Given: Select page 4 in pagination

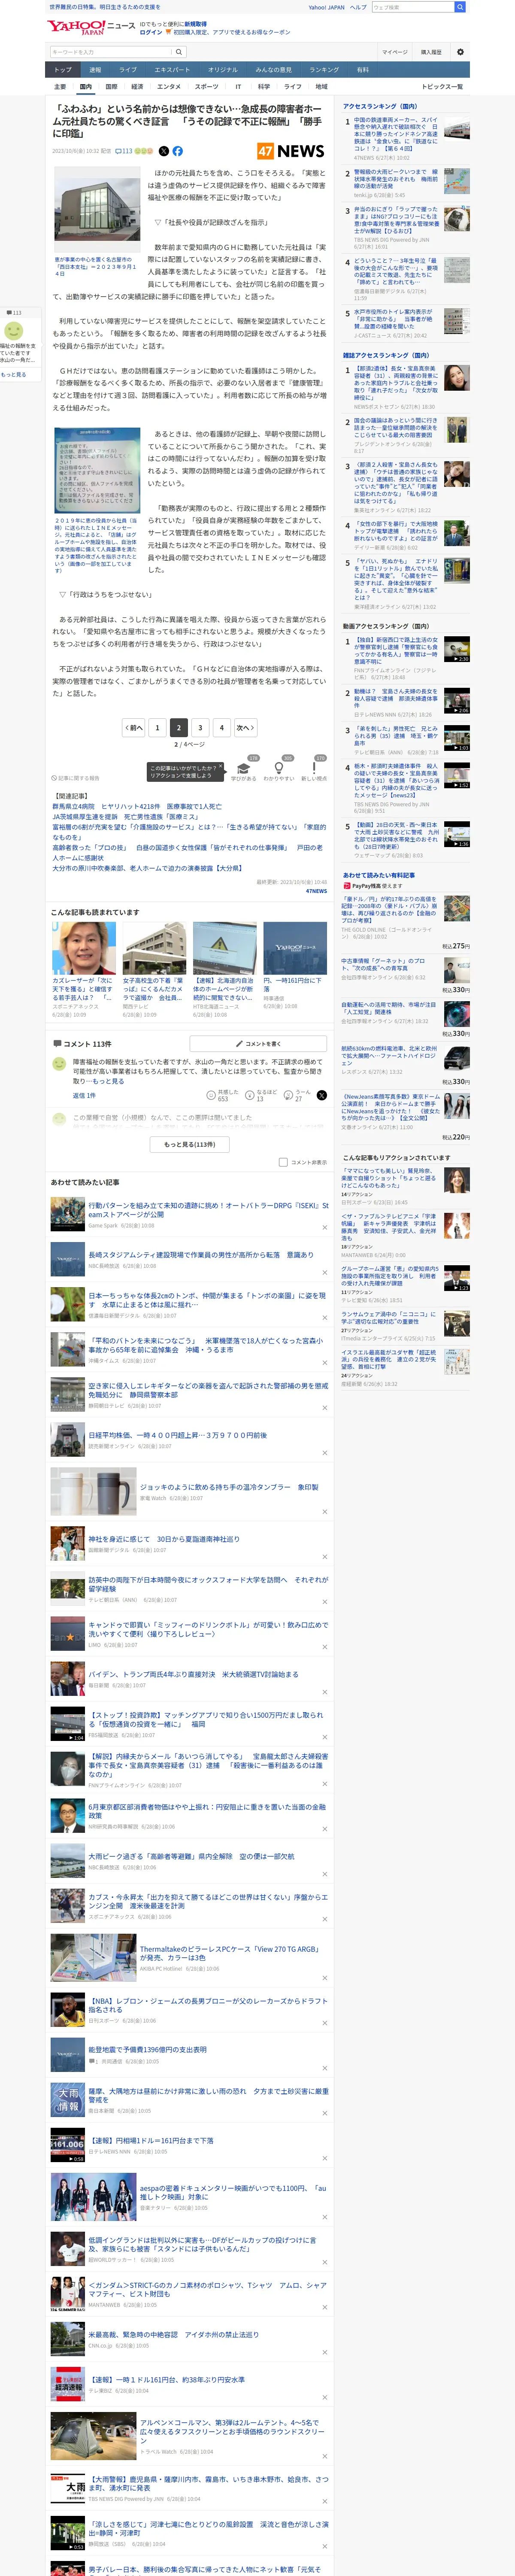Looking at the screenshot, I should pos(221,728).
